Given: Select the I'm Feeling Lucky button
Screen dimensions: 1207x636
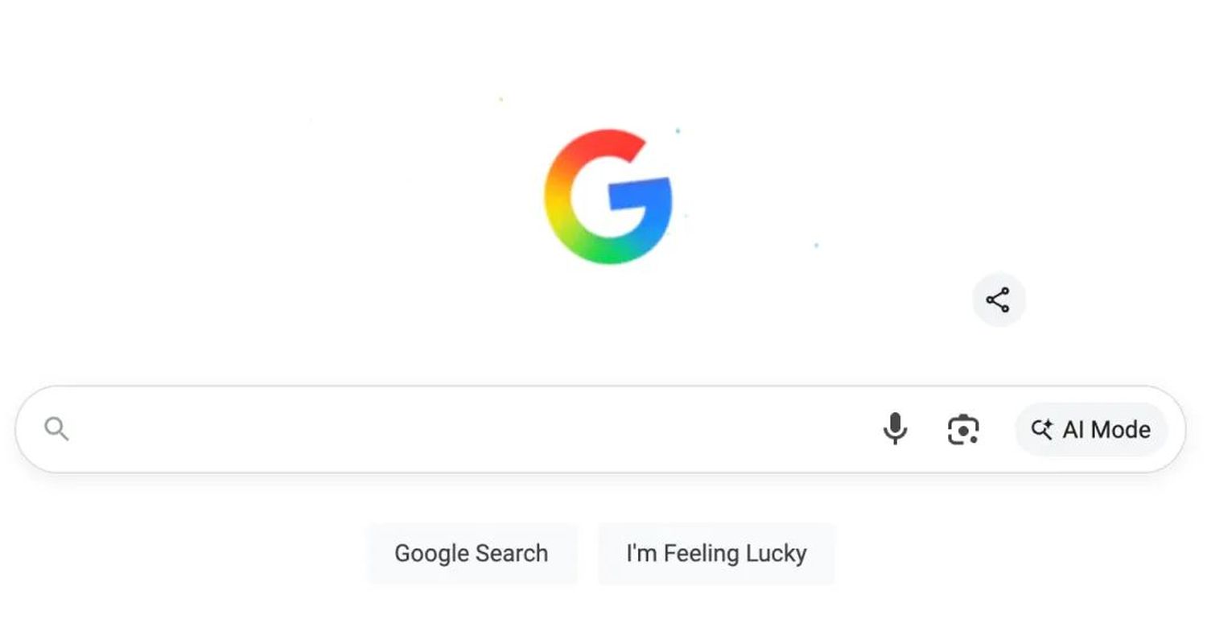Looking at the screenshot, I should [x=716, y=554].
